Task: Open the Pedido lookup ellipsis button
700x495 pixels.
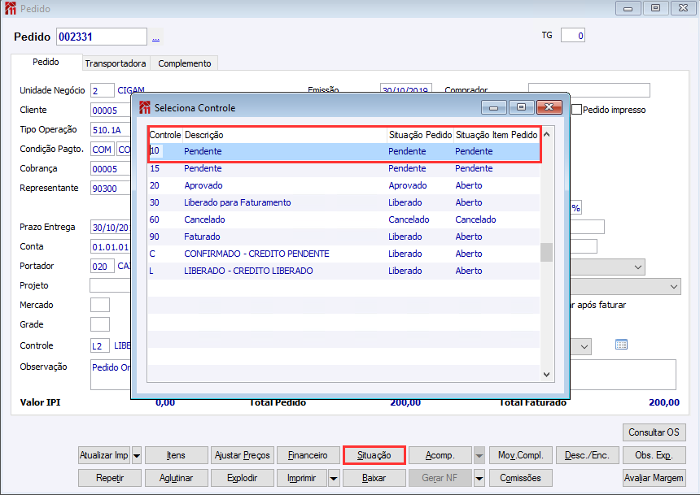Action: [155, 37]
